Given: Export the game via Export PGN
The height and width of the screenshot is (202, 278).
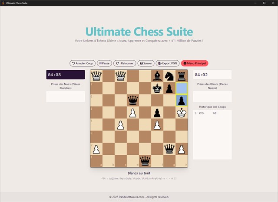Looking at the screenshot, I should pos(168,63).
